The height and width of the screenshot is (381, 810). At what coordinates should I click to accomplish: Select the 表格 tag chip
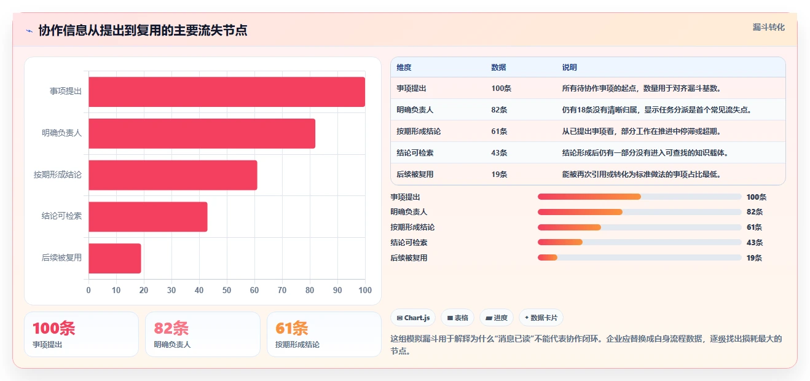457,318
